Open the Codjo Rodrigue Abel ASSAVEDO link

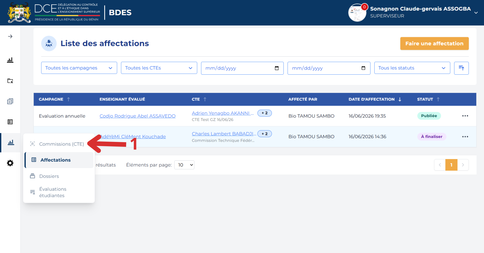tap(137, 116)
